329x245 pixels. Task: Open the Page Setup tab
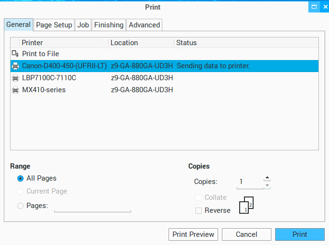54,25
